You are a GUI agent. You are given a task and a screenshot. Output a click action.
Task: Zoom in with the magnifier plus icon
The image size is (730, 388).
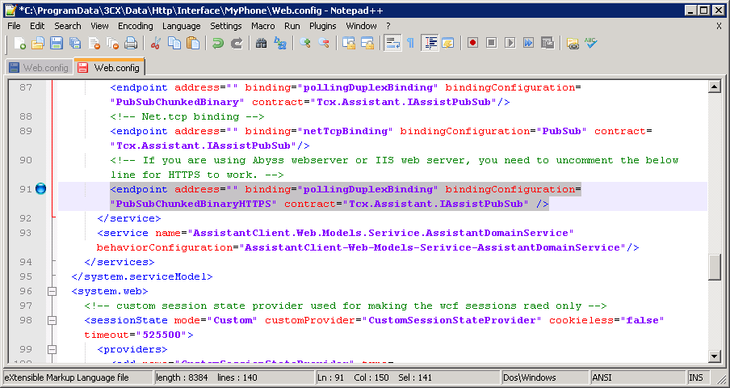pos(305,44)
